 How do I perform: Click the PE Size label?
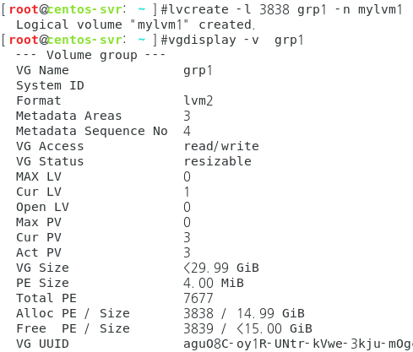(x=42, y=283)
